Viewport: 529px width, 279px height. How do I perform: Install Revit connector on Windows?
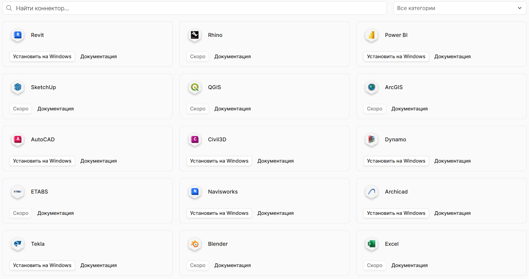click(42, 57)
